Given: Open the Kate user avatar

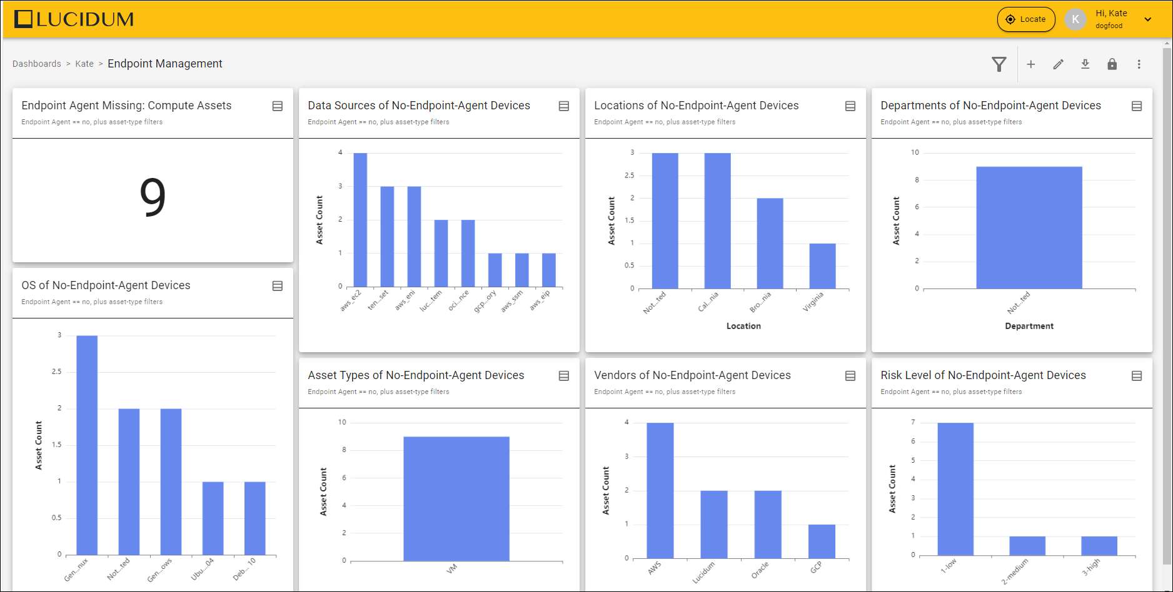Looking at the screenshot, I should tap(1075, 19).
